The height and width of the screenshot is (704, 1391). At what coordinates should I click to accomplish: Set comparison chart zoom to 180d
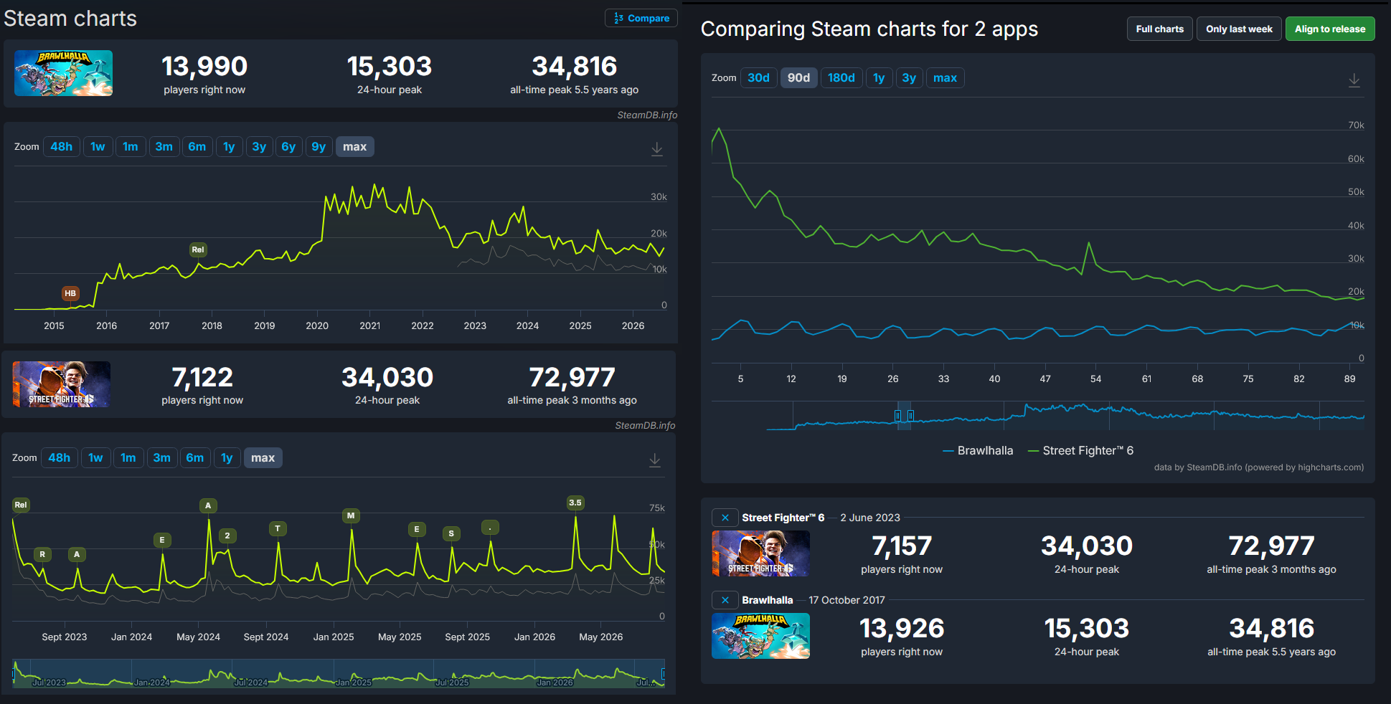[841, 78]
